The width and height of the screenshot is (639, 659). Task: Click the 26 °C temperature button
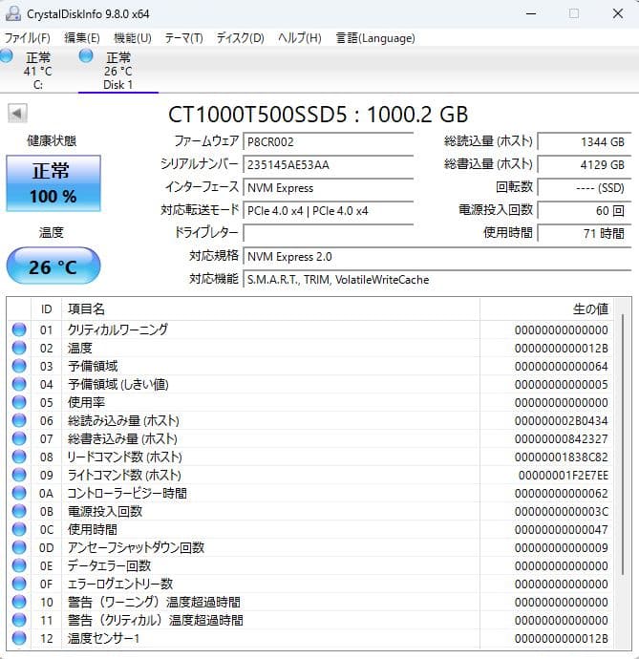(53, 266)
